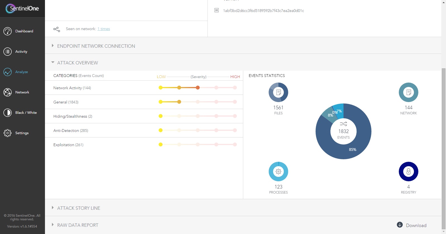Click the 144 Network count
The height and width of the screenshot is (234, 446).
409,108
